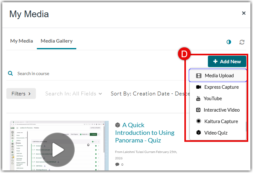The height and width of the screenshot is (173, 253).
Task: Click the Media Upload film icon
Action: tap(199, 76)
